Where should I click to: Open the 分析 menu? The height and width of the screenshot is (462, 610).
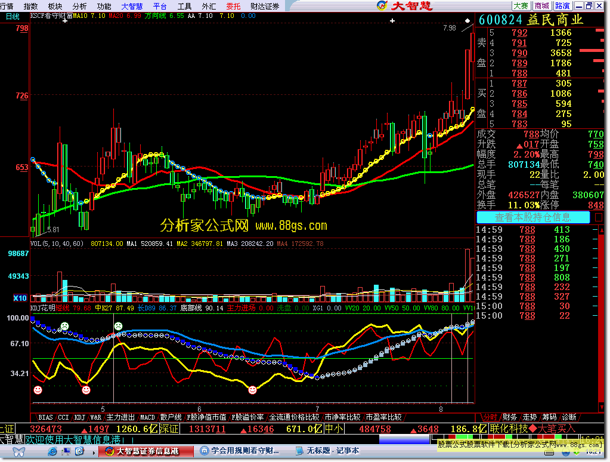click(79, 6)
